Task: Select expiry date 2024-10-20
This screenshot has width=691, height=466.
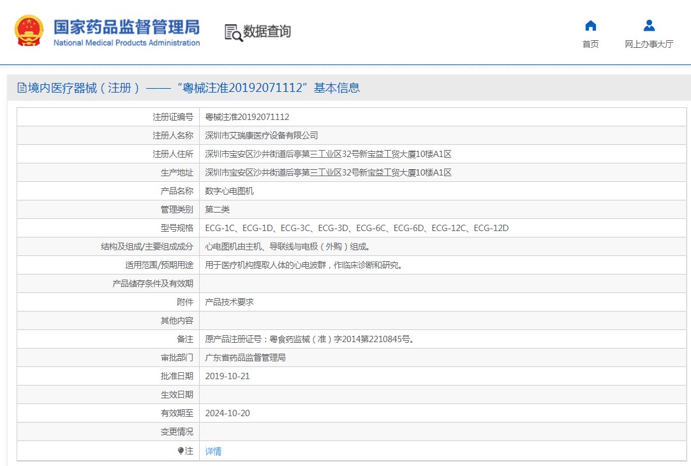Action: 227,413
